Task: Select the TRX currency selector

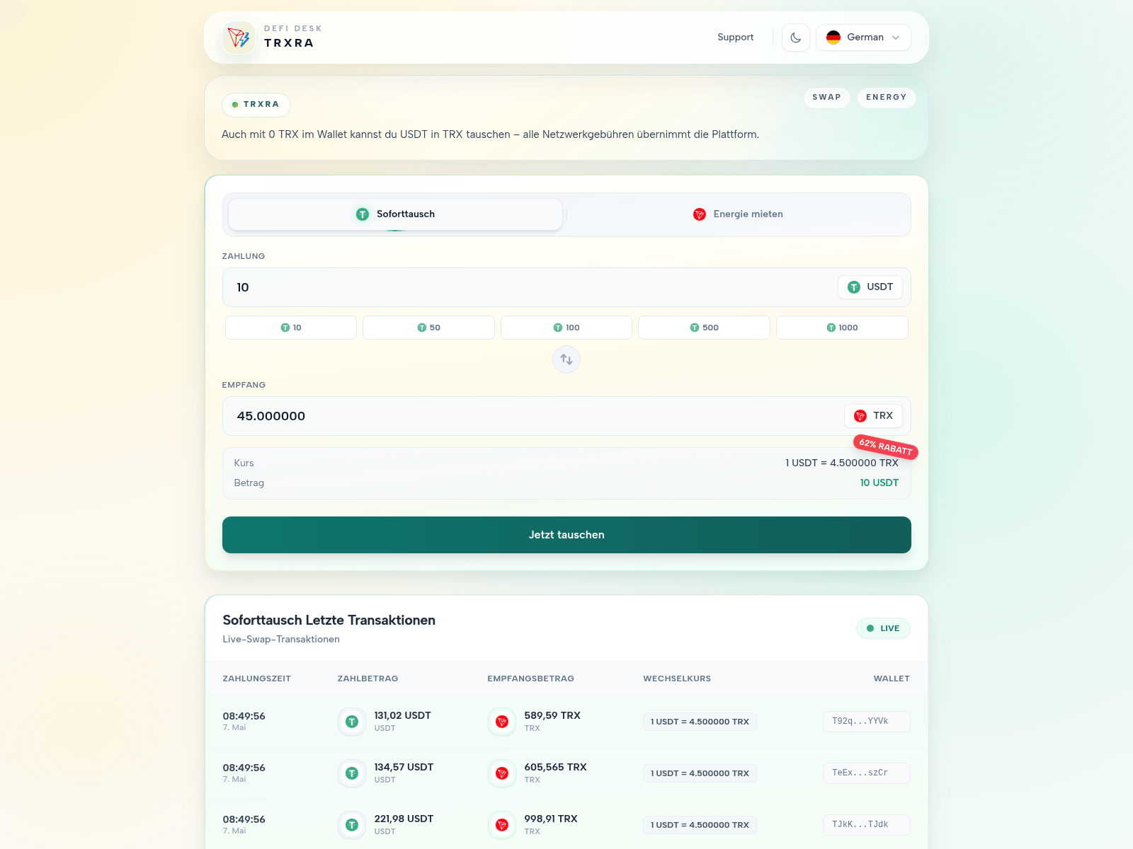Action: (x=873, y=416)
